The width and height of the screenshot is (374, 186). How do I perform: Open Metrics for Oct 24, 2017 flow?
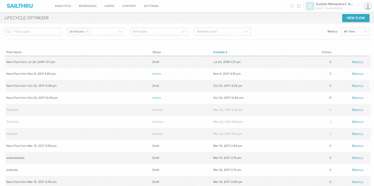[x=357, y=98]
